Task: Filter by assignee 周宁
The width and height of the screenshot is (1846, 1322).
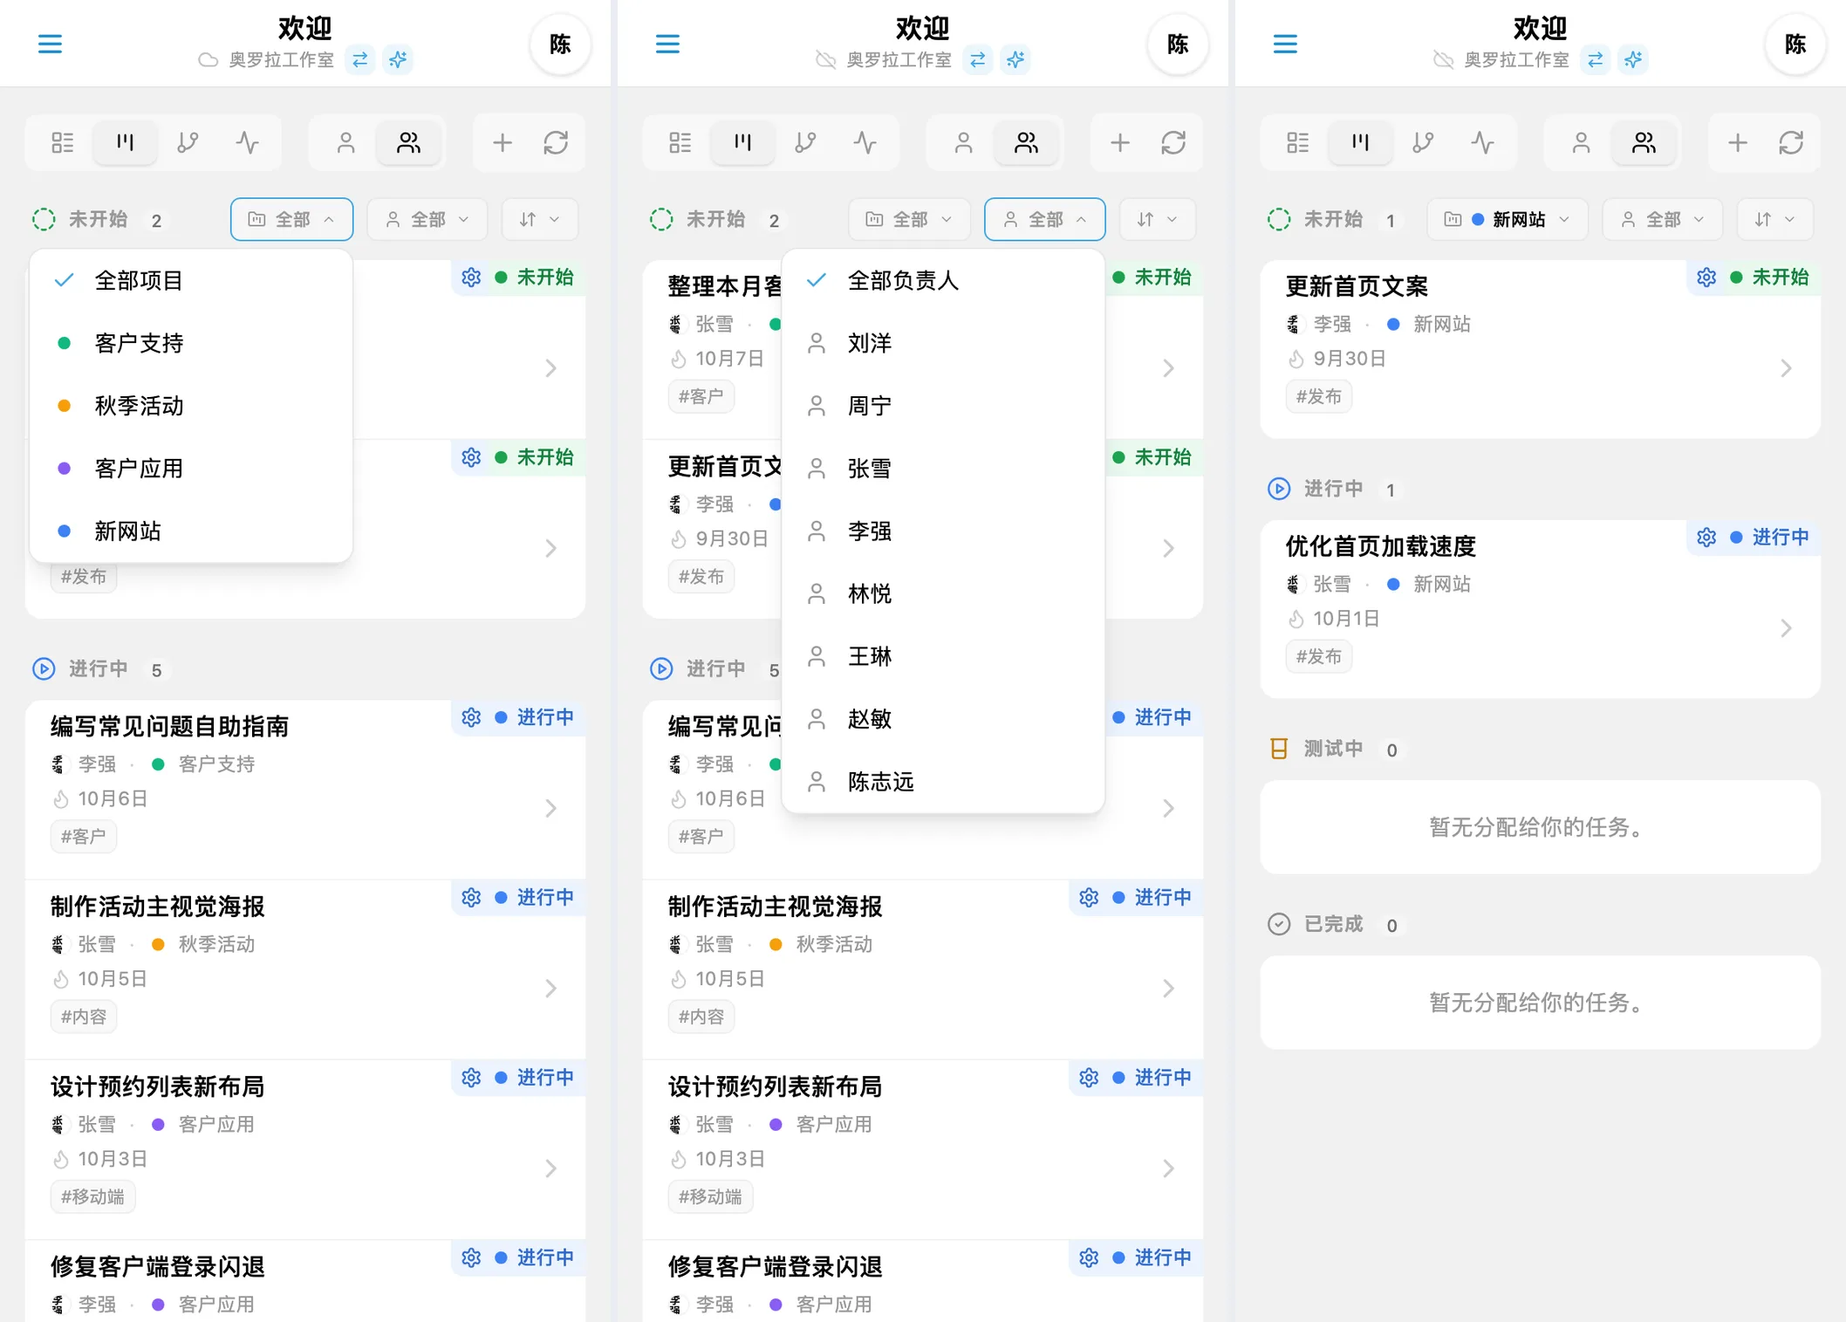Action: click(943, 406)
